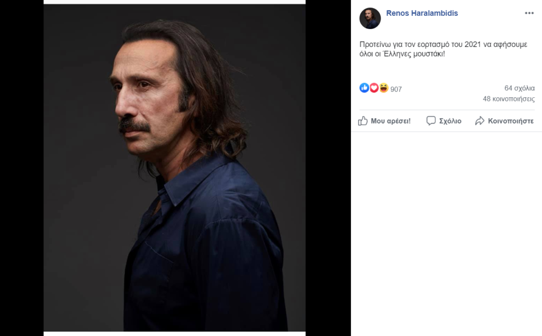Show the 48 κοινοποιήσεις shares list
Screen dimensions: 542x336
(x=508, y=99)
